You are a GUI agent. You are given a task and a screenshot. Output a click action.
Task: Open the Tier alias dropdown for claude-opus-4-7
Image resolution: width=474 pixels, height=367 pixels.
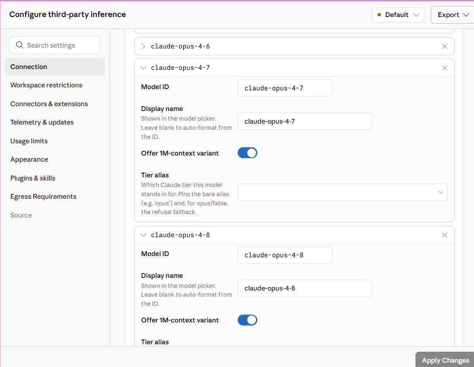[343, 192]
